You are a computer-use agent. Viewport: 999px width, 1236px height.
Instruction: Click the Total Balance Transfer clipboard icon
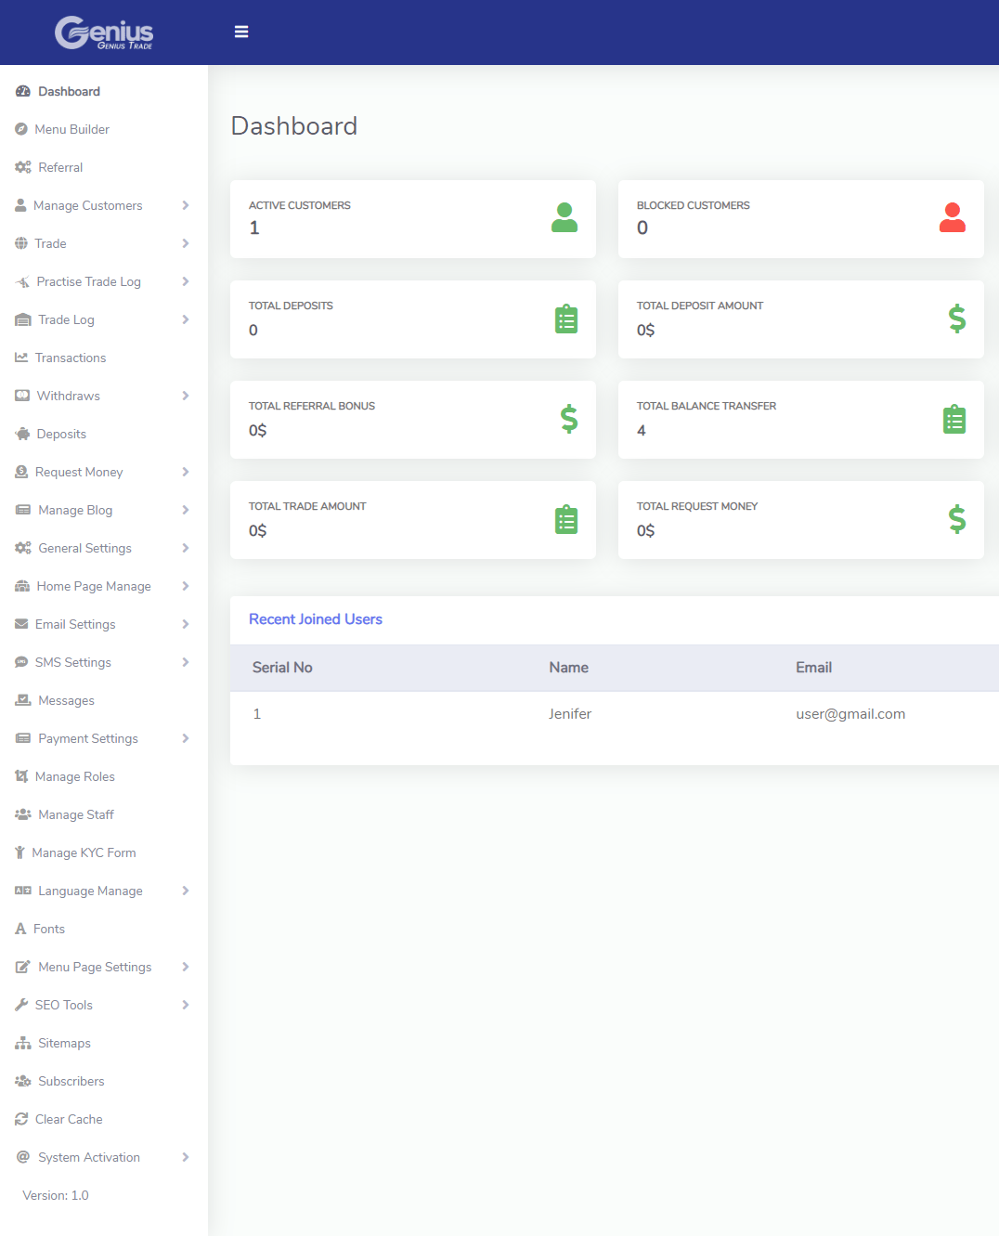pos(954,420)
